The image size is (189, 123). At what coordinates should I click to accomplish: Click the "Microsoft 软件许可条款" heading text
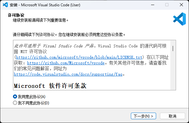click(50, 86)
